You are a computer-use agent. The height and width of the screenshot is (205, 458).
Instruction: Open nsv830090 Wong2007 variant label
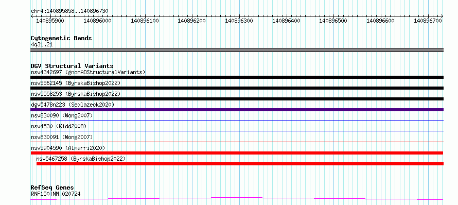coord(62,115)
